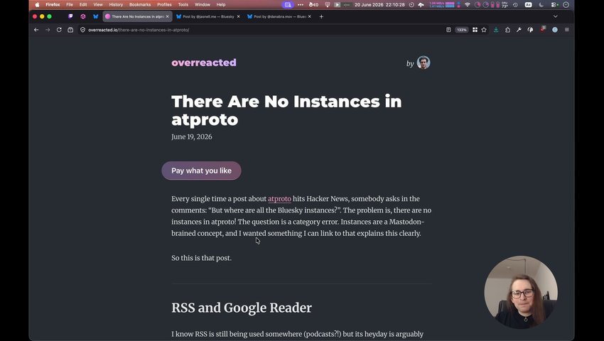Open the History menu
The image size is (604, 341).
coord(116,5)
